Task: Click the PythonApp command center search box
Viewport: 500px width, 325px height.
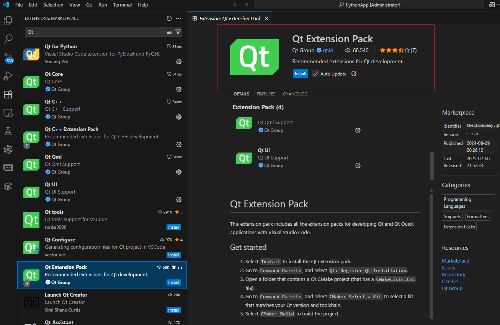Action: [369, 5]
